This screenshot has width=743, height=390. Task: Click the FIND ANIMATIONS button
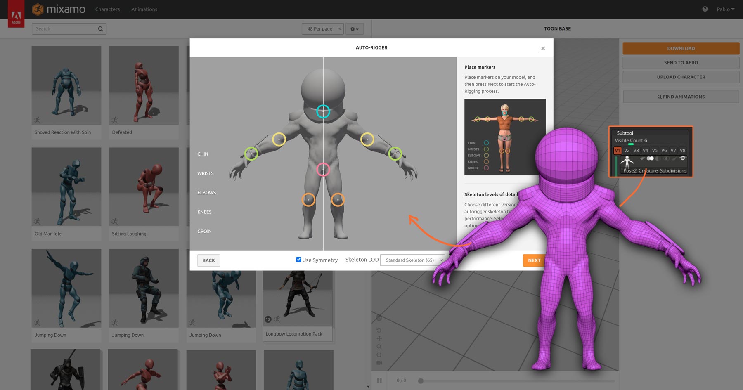[x=681, y=97]
